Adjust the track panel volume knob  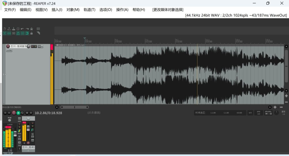(29, 46)
